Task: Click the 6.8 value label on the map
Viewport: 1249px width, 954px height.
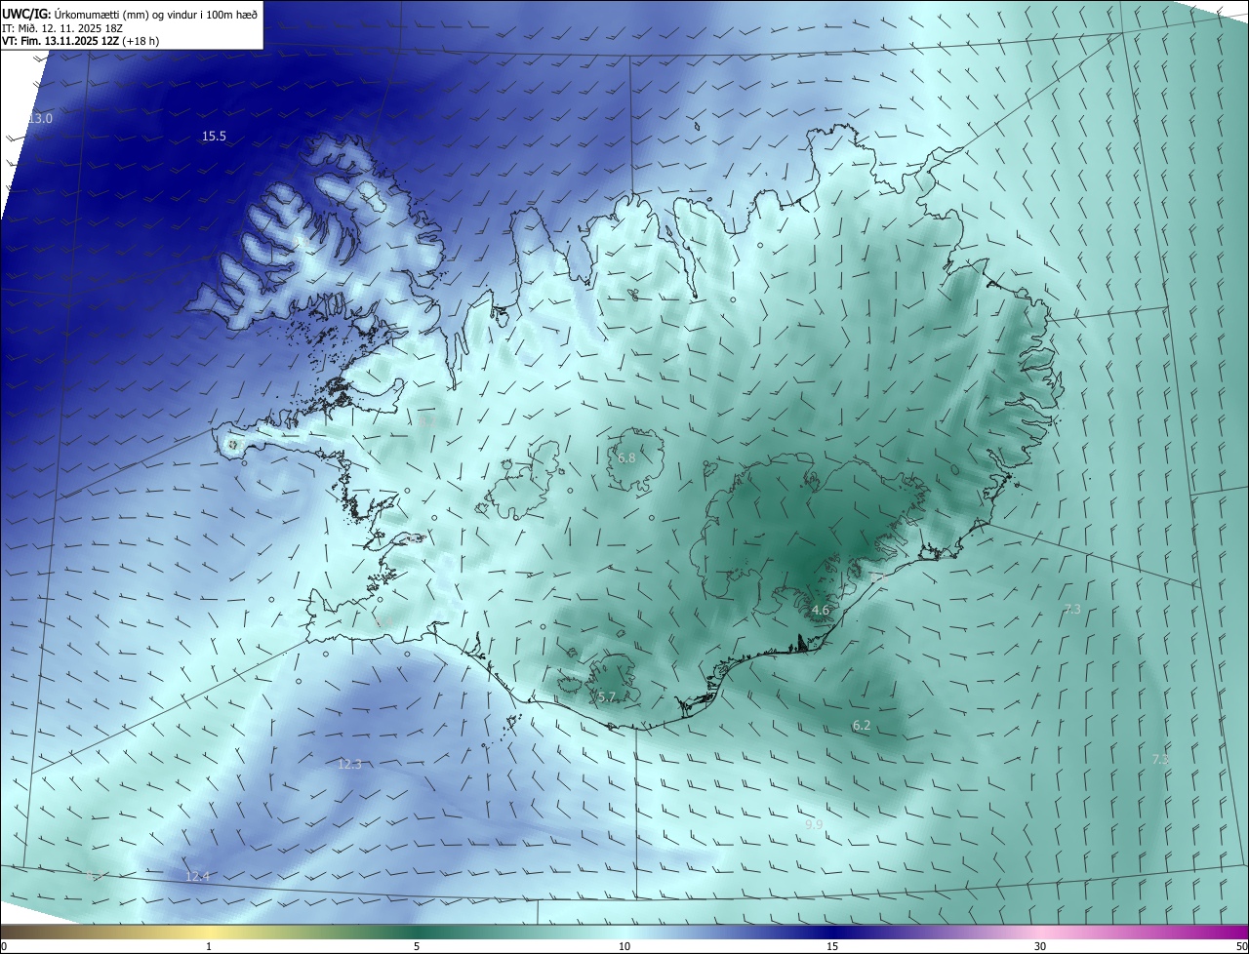Action: tap(626, 457)
